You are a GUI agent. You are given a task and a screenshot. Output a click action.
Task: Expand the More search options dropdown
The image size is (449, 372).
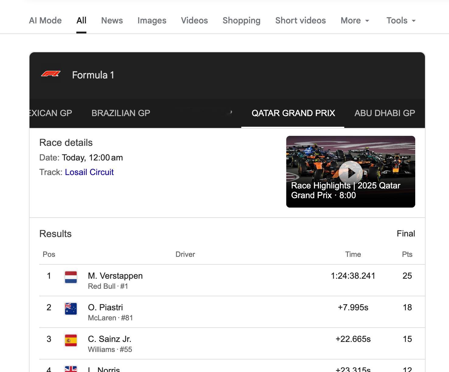(355, 21)
